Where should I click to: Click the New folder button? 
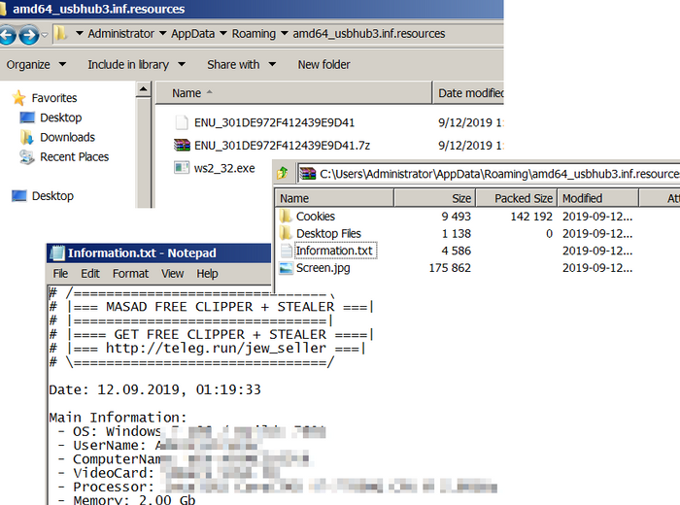(323, 65)
